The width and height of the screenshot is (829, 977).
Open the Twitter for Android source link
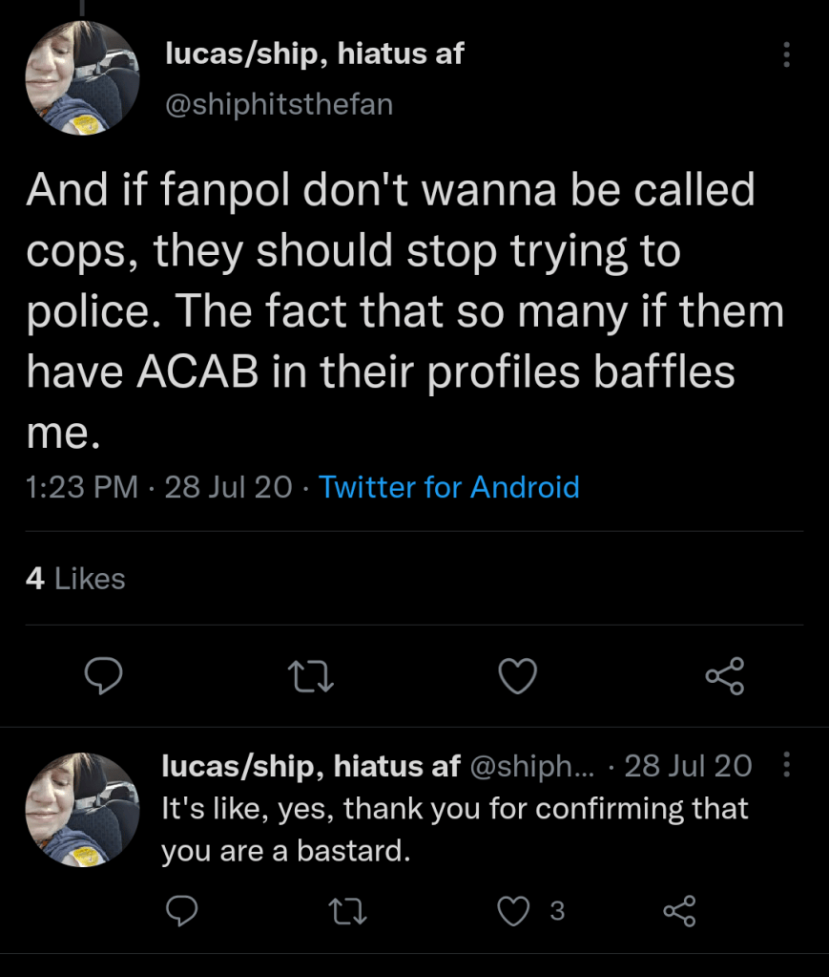click(x=448, y=487)
